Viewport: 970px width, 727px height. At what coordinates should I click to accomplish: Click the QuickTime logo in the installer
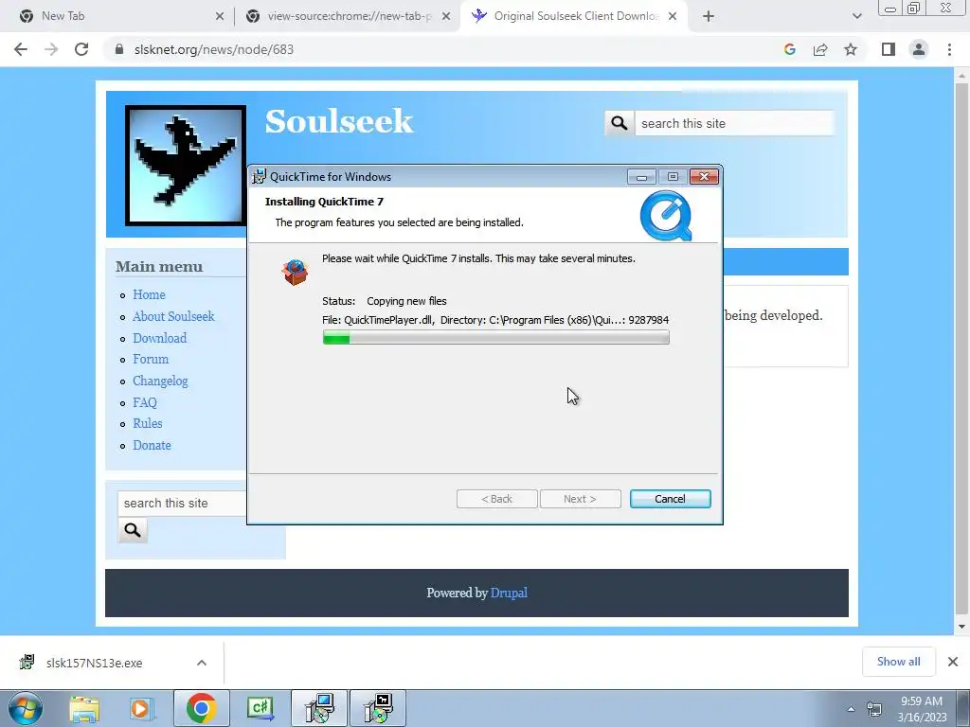(x=666, y=216)
